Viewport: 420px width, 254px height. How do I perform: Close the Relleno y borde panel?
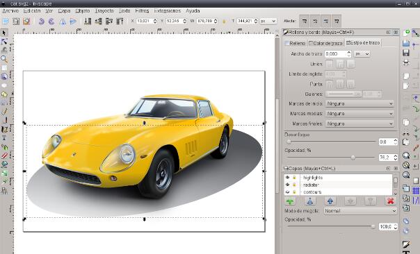(x=396, y=32)
